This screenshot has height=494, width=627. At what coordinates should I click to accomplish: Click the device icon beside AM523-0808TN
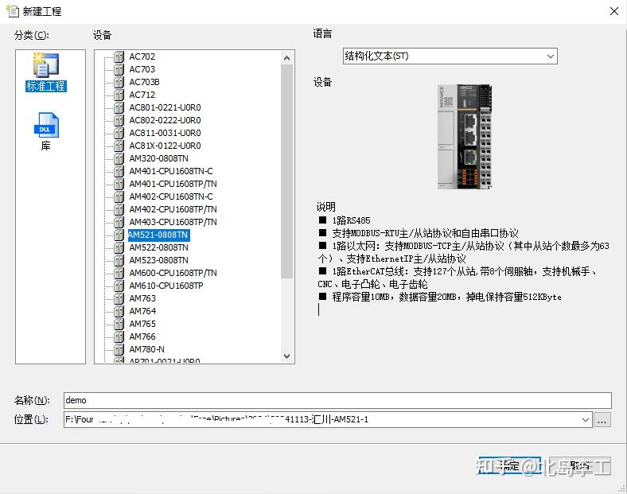tap(119, 260)
